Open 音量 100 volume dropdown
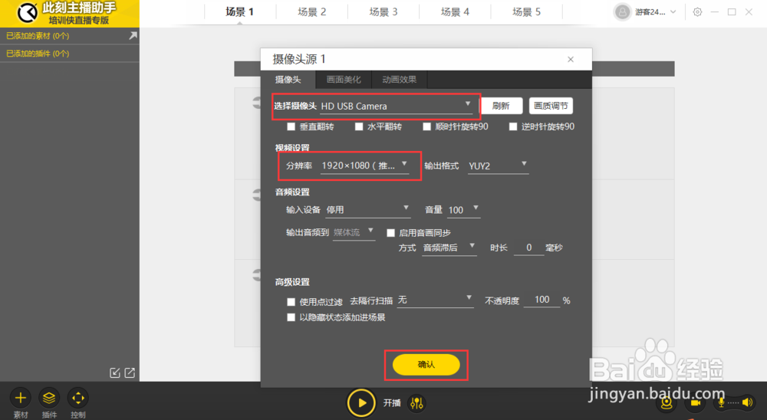Image resolution: width=767 pixels, height=420 pixels. (464, 210)
